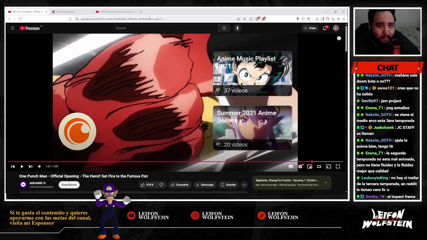Click video title One Punch Man Official Opening

[83, 176]
